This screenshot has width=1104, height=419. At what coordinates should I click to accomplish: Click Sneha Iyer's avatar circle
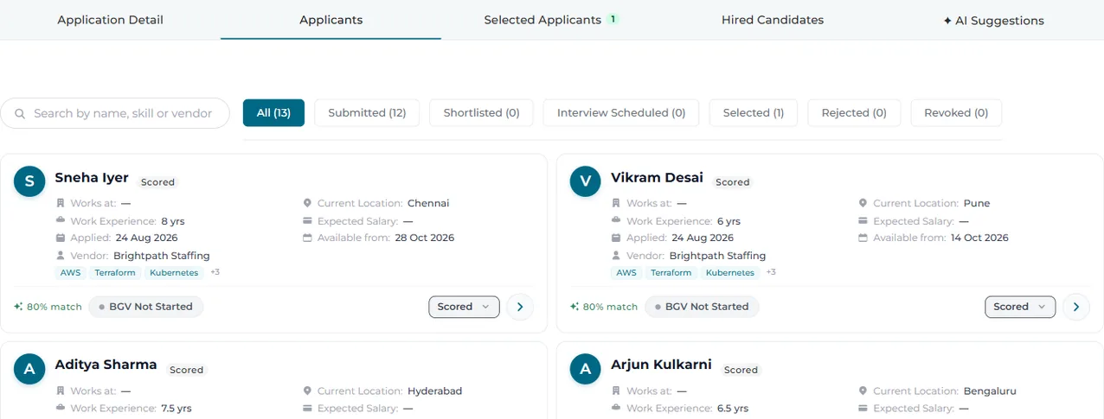[29, 181]
